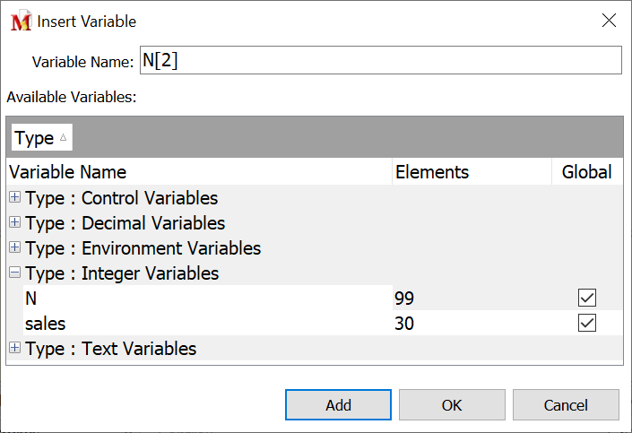
Task: Click the 99 elements cell for N
Action: tap(404, 299)
